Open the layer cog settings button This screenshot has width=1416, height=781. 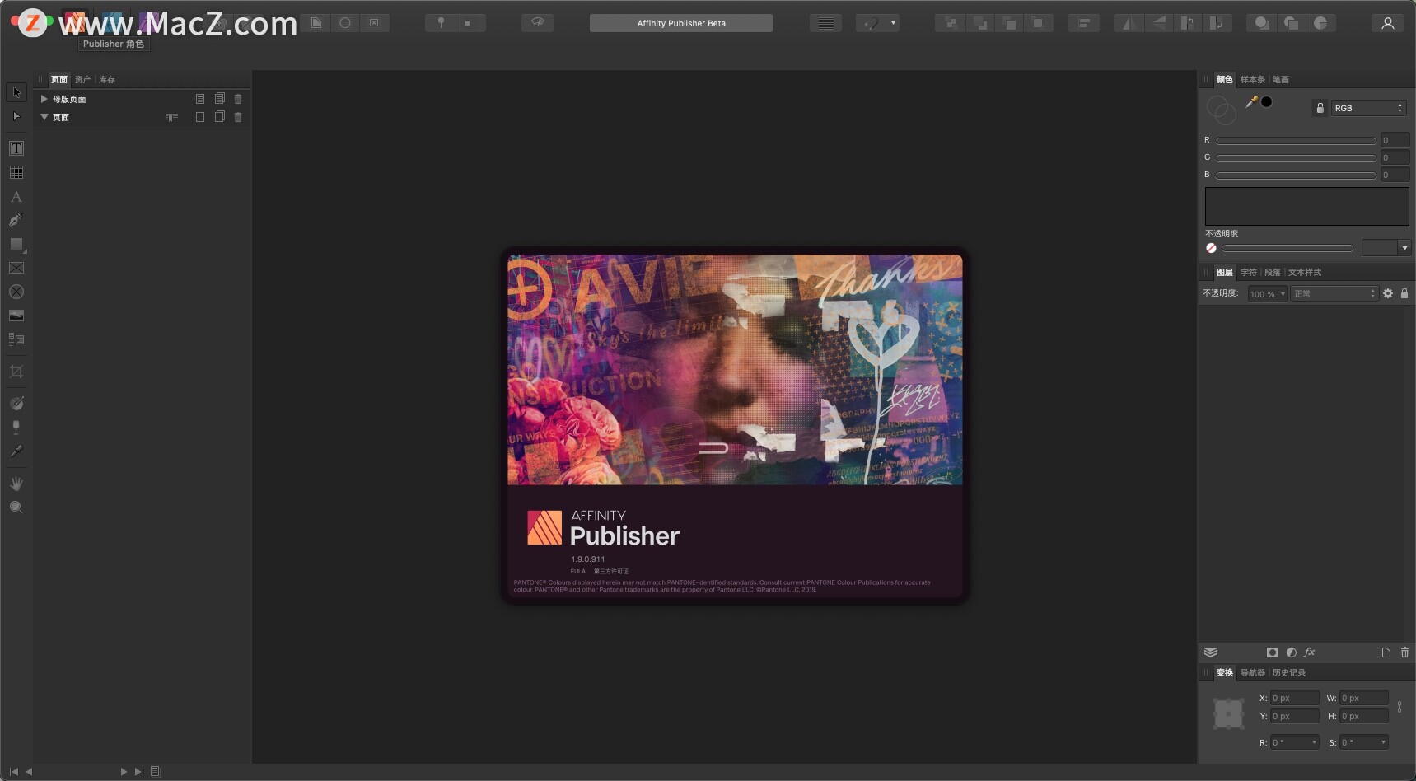click(1388, 293)
